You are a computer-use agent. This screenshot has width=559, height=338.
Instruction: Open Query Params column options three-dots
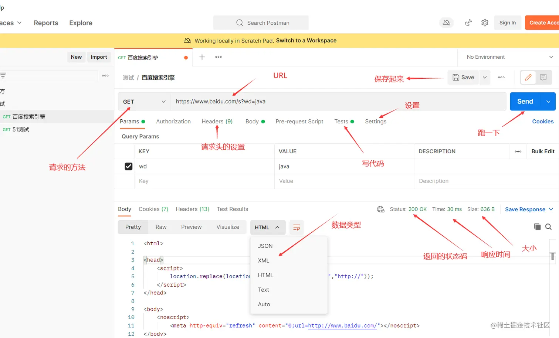pyautogui.click(x=518, y=151)
